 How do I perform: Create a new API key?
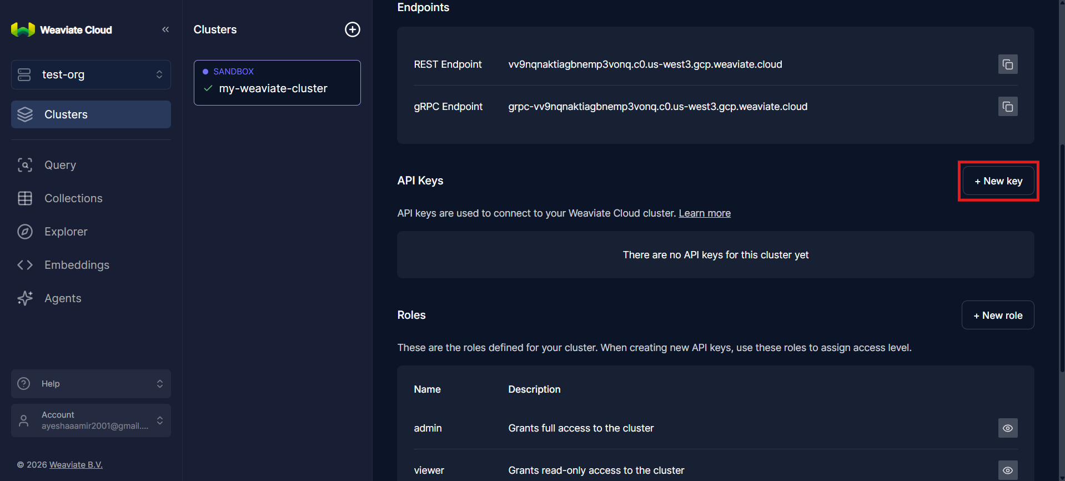coord(998,181)
